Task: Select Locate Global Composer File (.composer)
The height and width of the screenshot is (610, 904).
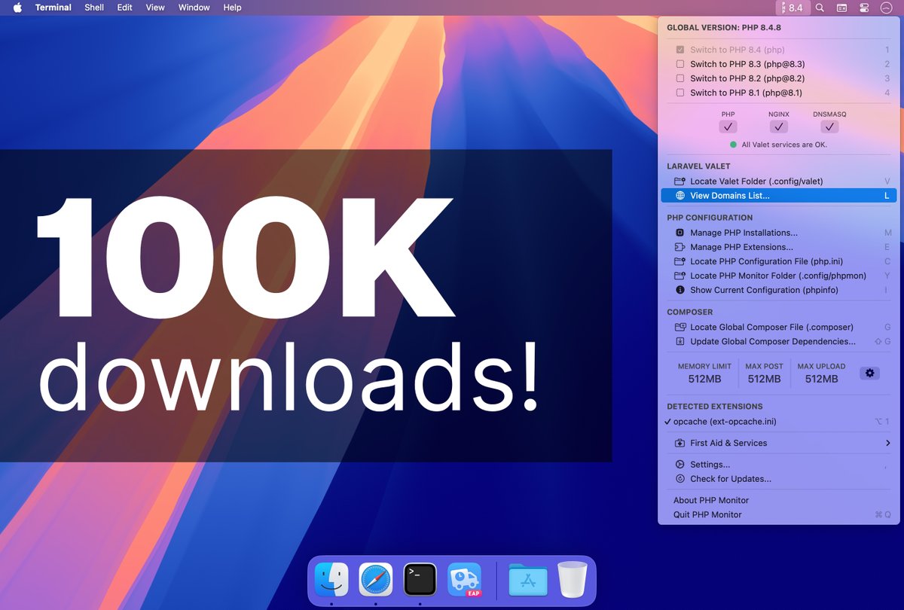Action: coord(778,327)
